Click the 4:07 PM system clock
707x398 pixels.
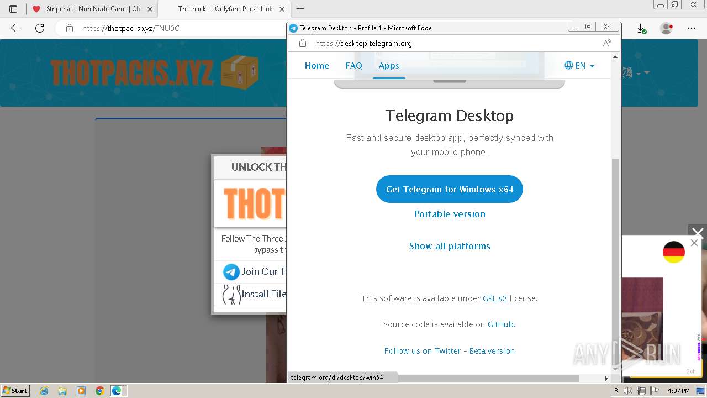click(678, 391)
